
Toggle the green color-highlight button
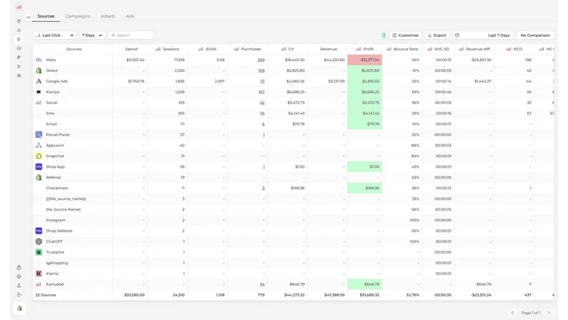[x=383, y=35]
